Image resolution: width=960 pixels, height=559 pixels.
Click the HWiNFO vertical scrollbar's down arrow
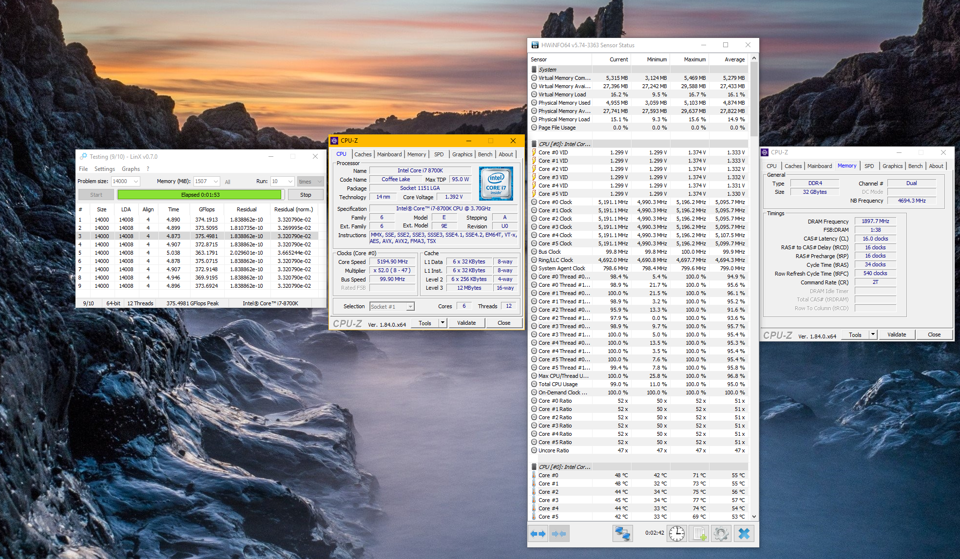point(754,517)
